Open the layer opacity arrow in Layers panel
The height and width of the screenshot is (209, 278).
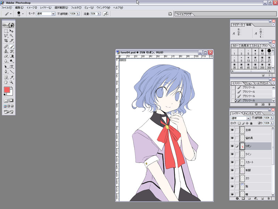[x=272, y=118]
